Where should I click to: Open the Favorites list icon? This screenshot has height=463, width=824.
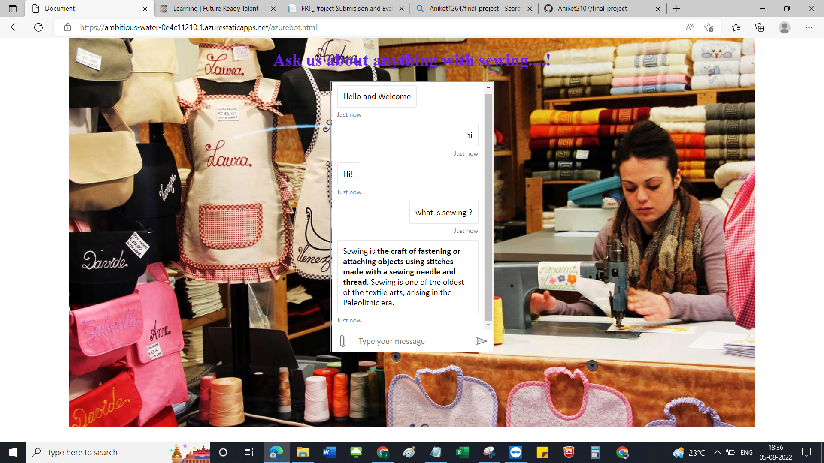tap(736, 27)
